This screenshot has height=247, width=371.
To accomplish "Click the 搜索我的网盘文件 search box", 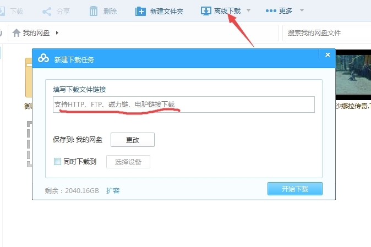I will pos(326,33).
